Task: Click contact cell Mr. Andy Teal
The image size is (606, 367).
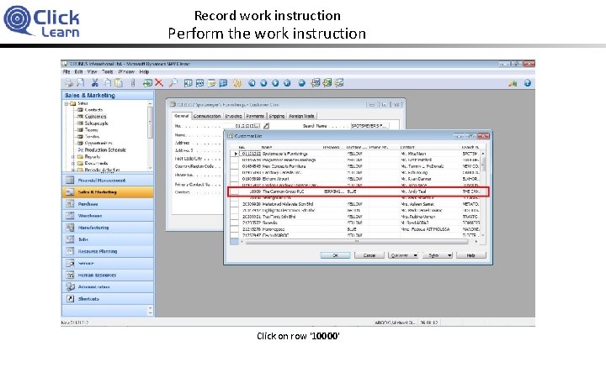Action: click(x=413, y=191)
